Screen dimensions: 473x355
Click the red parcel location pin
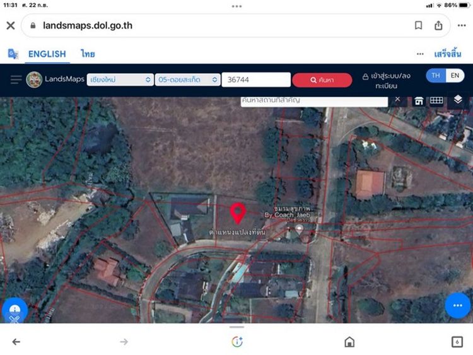(x=237, y=213)
